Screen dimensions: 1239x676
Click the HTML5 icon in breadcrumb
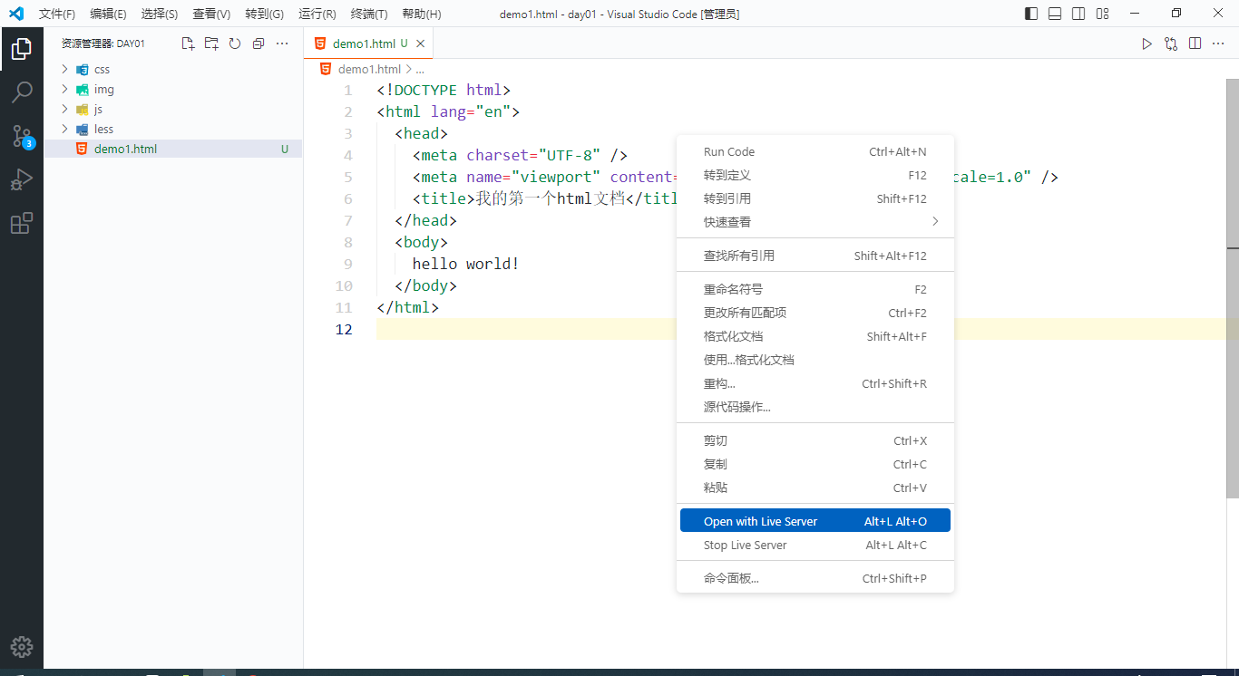pyautogui.click(x=326, y=69)
